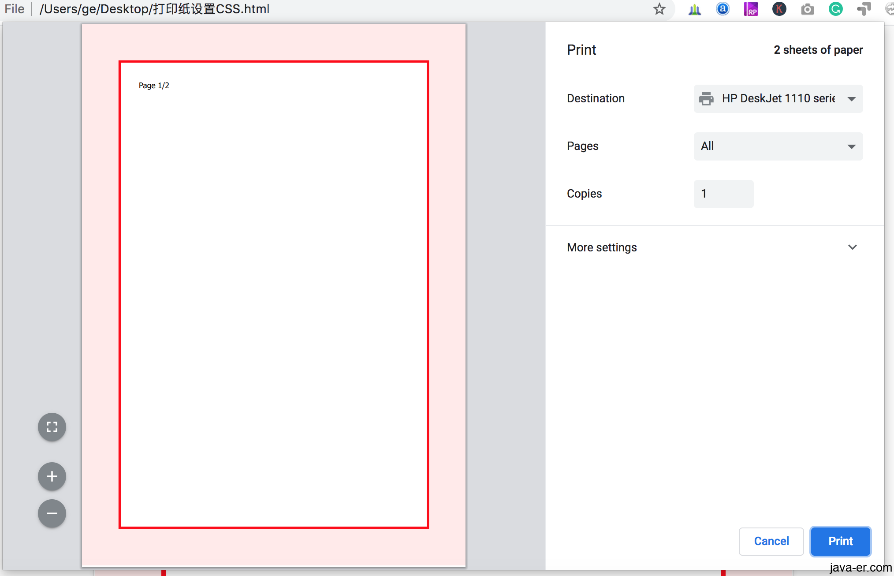Click the purple RP extension icon
The image size is (894, 576).
[751, 9]
